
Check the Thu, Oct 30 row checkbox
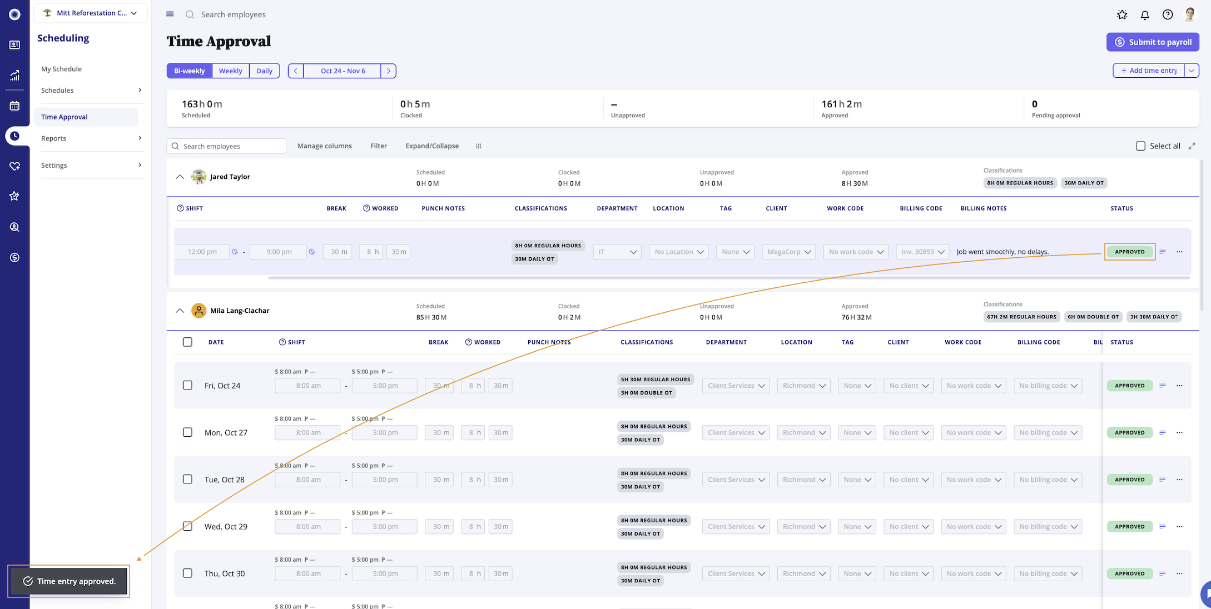[187, 573]
